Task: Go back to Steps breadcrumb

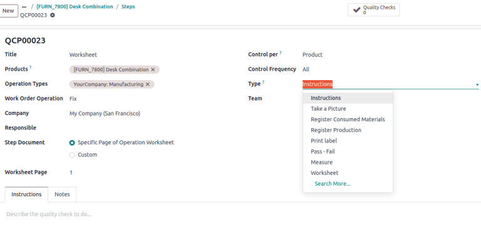Action: [128, 6]
